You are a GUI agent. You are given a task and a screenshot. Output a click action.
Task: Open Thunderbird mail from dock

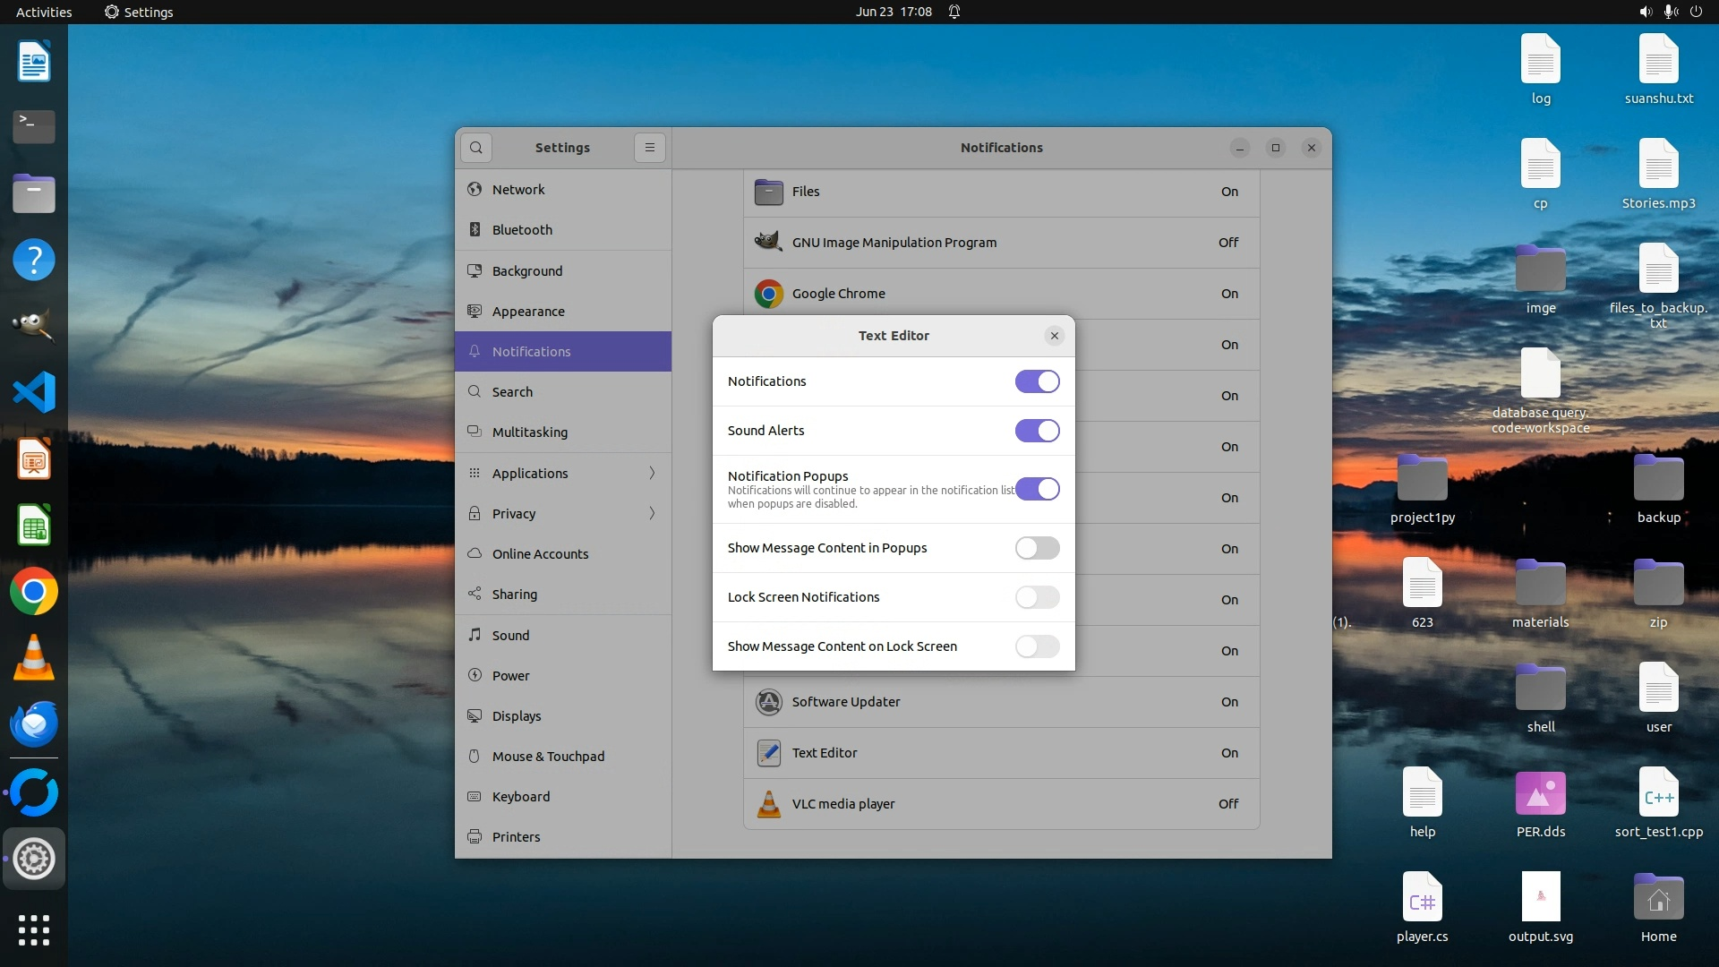(x=34, y=724)
